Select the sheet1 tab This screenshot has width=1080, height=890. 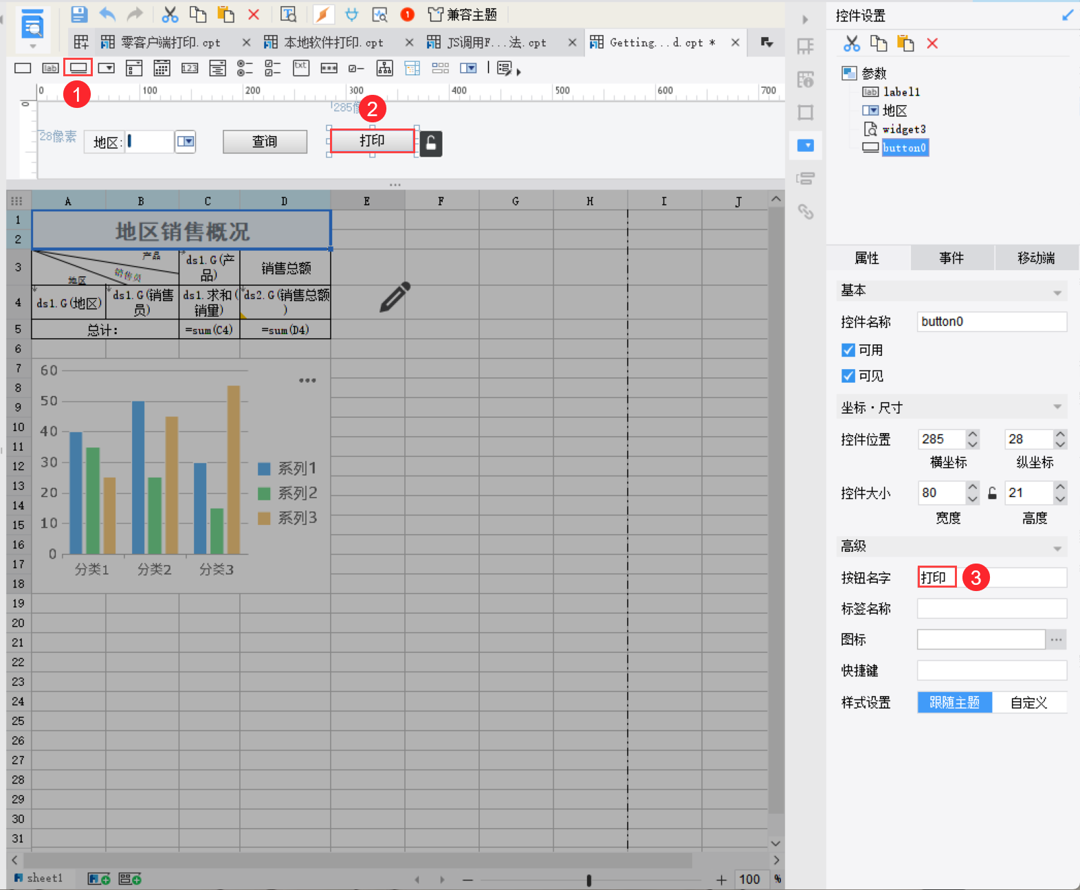pos(39,878)
